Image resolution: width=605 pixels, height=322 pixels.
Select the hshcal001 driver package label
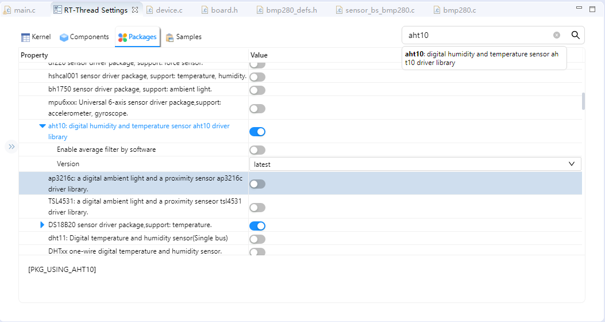[148, 76]
